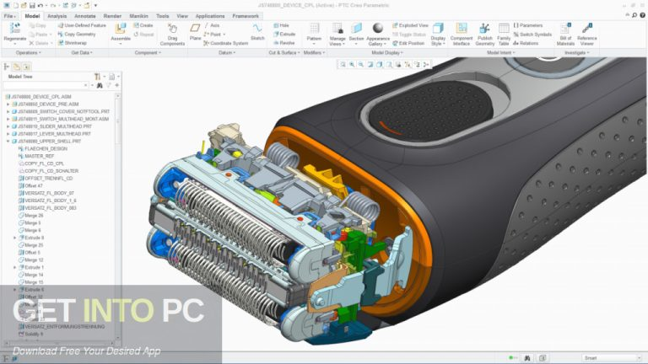
Task: Click Switch Symbols toggle
Action: pyautogui.click(x=532, y=35)
